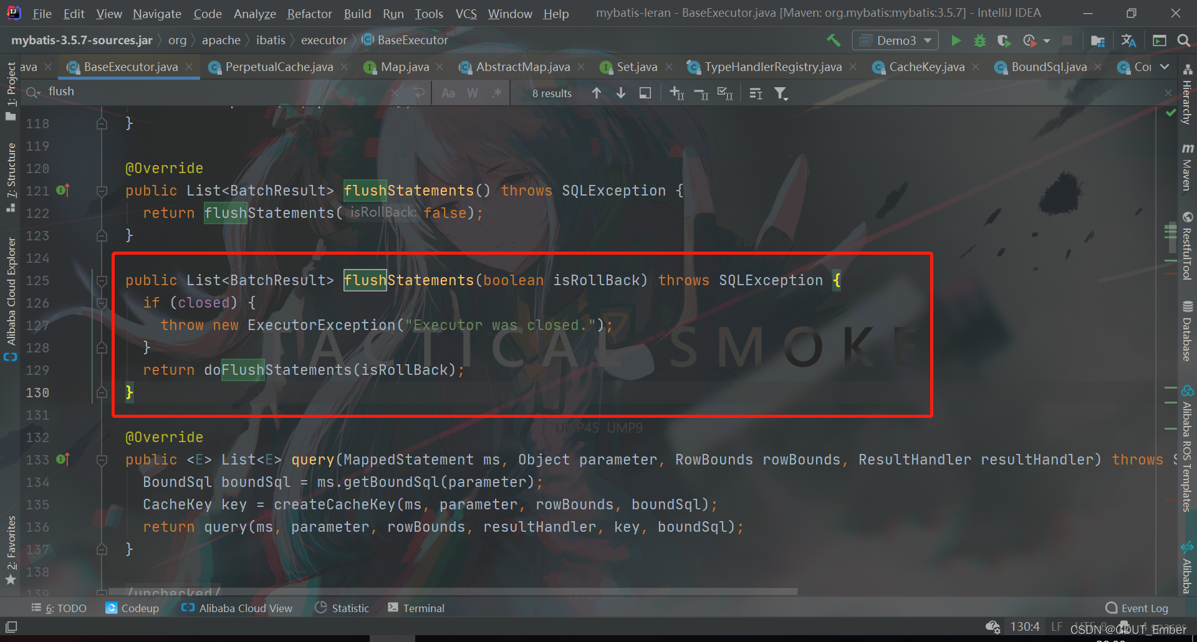Open the Statistic tool window

point(342,608)
